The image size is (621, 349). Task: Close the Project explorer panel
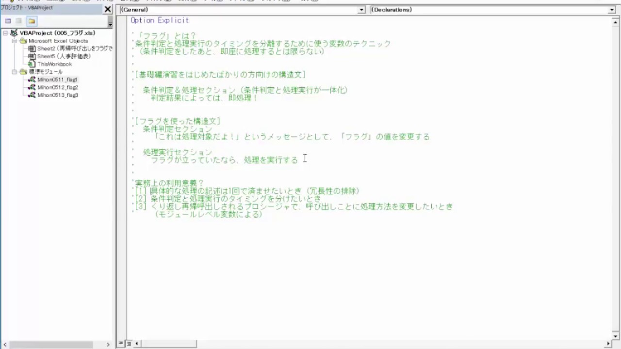coord(108,9)
